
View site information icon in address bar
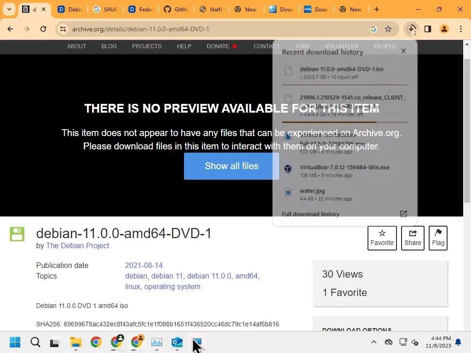point(63,29)
